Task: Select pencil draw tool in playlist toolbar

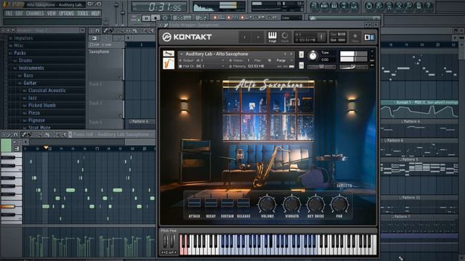Action: pyautogui.click(x=105, y=30)
